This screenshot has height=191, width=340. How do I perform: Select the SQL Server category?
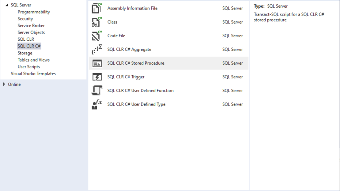[x=21, y=5]
